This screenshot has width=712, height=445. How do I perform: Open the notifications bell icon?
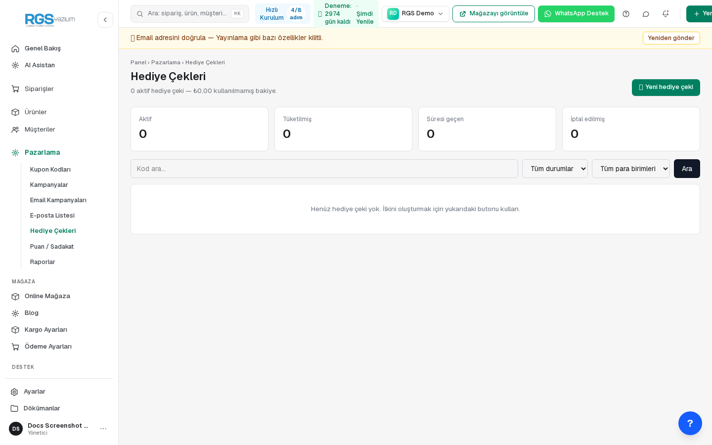click(x=666, y=14)
